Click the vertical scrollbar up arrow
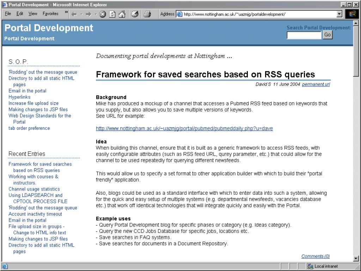 pyautogui.click(x=356, y=23)
